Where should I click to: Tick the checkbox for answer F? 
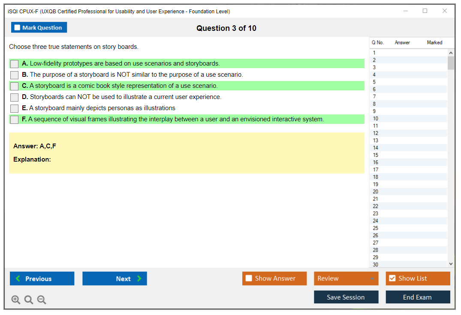click(14, 120)
